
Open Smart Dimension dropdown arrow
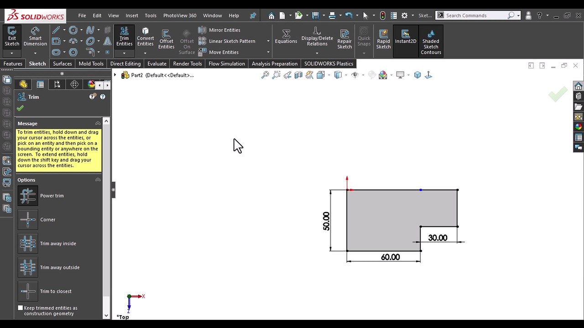(35, 53)
